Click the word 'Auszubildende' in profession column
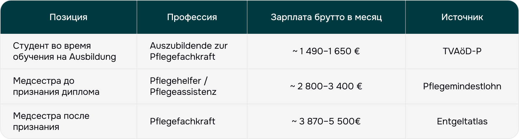Image resolution: width=519 pixels, height=139 pixels. [180, 46]
